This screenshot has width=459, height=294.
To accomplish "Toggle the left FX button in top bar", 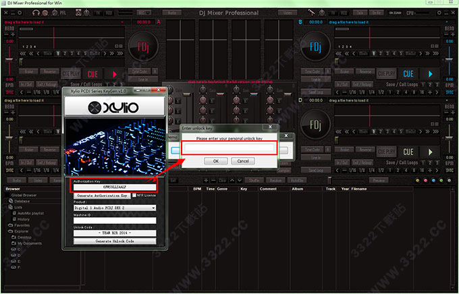I will 97,13.
